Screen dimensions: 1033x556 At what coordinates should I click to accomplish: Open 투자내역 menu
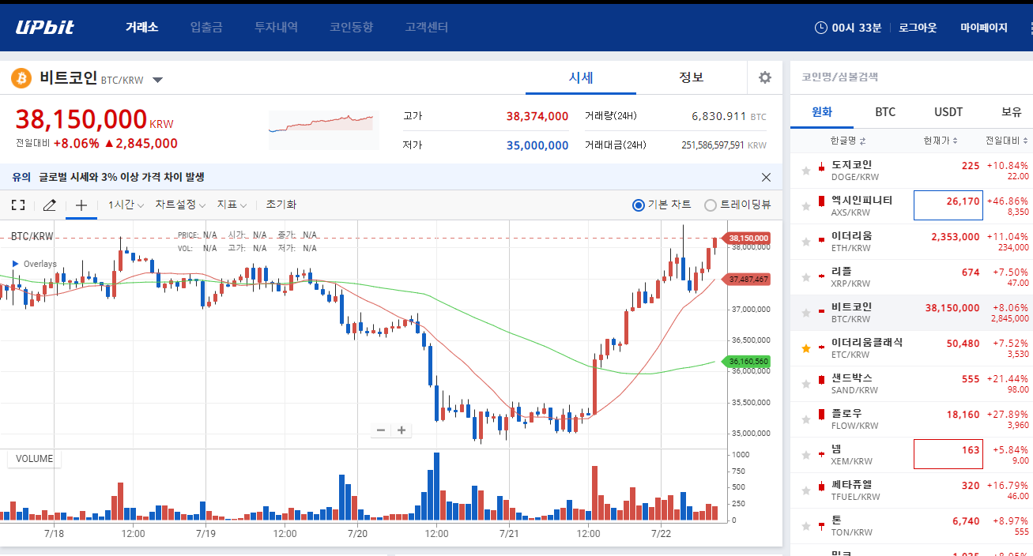pos(276,27)
